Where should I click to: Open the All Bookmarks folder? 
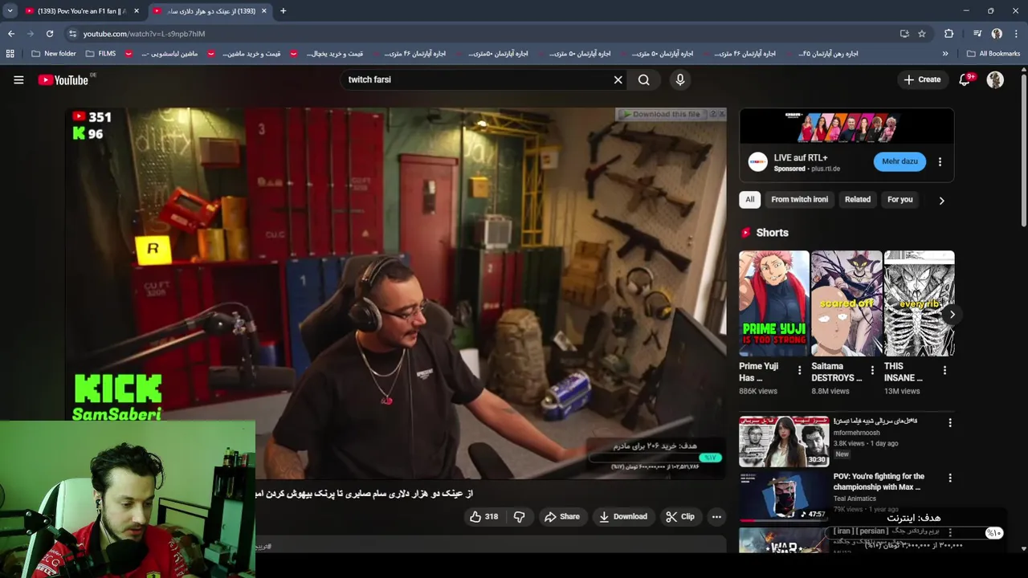[993, 54]
